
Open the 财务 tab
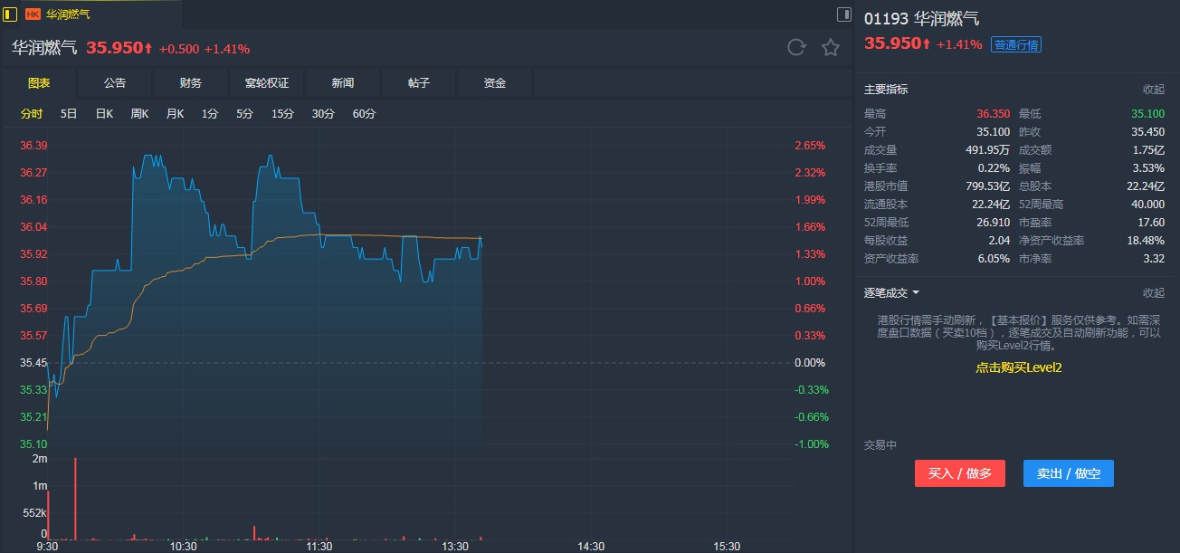pyautogui.click(x=191, y=83)
